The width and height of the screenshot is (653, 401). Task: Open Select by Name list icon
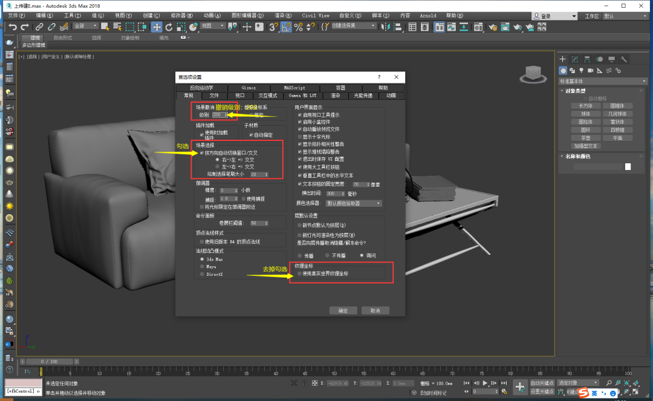(117, 27)
